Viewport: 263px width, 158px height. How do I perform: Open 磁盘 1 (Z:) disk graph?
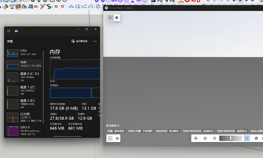point(24,89)
